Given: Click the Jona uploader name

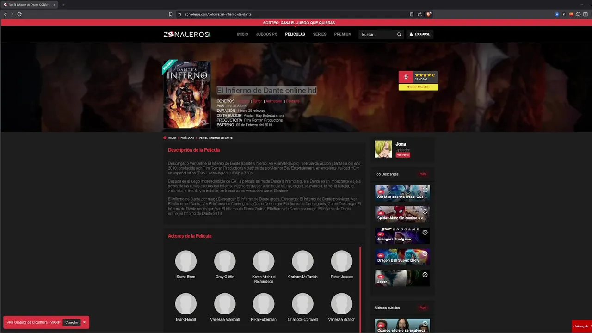Looking at the screenshot, I should point(401,144).
